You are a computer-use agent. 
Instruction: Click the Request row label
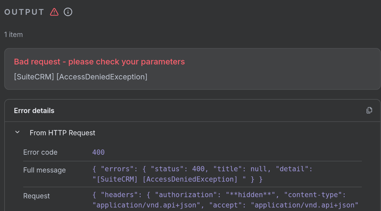(36, 196)
